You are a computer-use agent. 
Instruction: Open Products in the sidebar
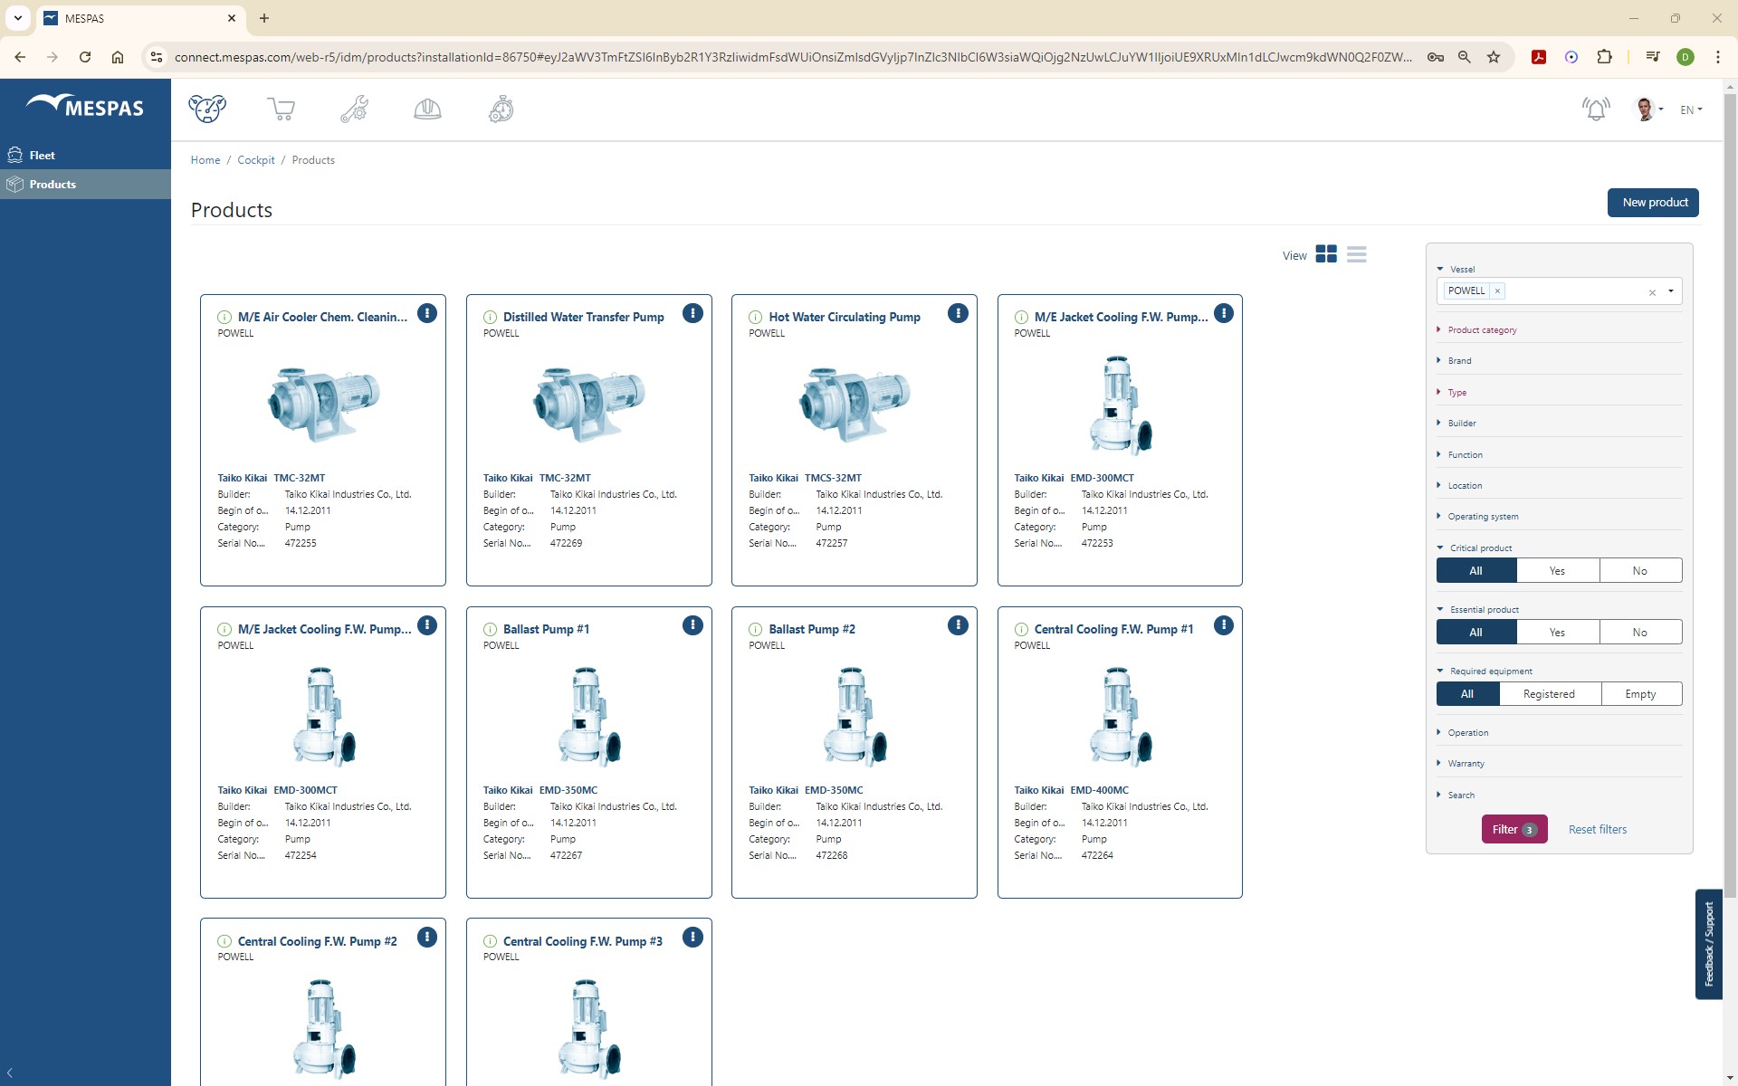(x=85, y=185)
